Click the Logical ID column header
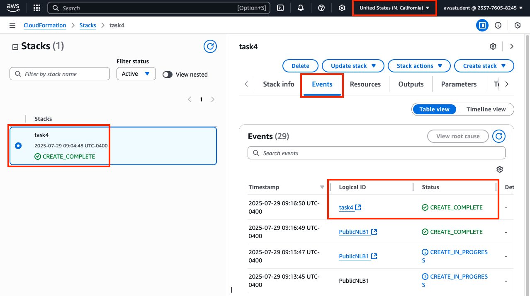 (x=353, y=187)
